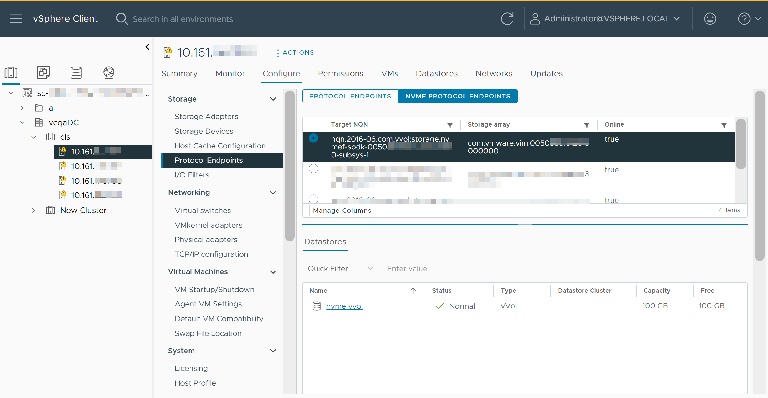Click the horizontal split pane divider handle

click(524, 224)
